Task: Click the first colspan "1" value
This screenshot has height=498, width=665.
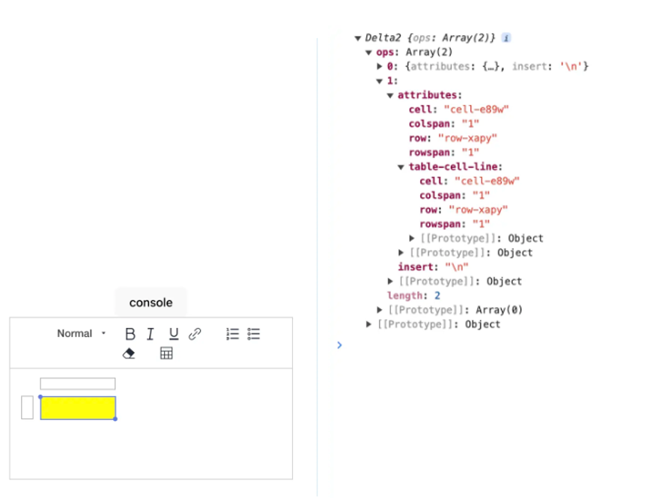Action: coord(470,124)
